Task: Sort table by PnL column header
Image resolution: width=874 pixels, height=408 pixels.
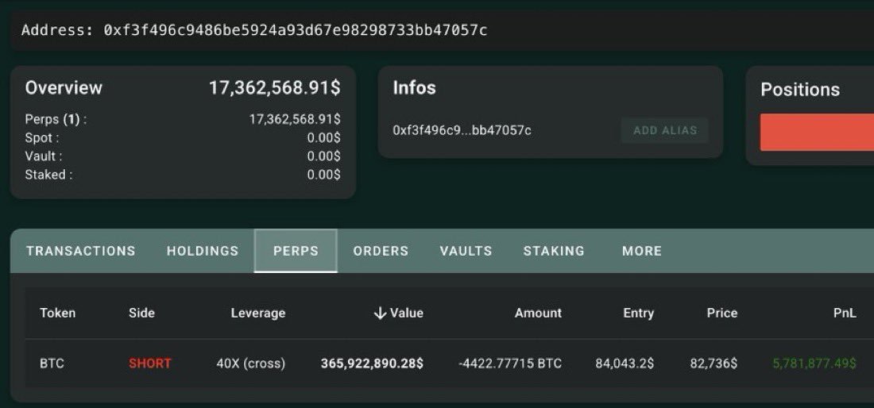Action: pos(845,313)
